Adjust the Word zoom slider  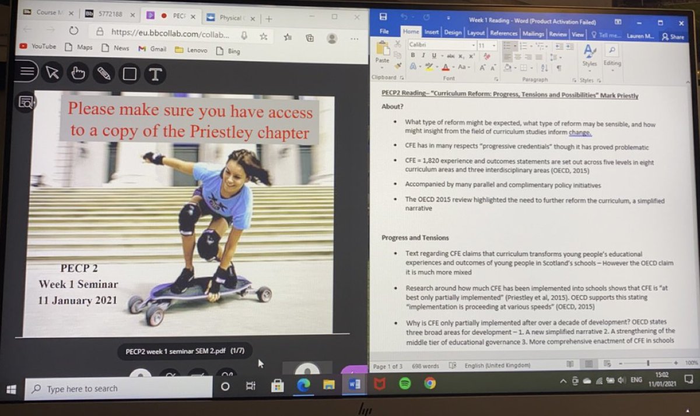pyautogui.click(x=647, y=364)
